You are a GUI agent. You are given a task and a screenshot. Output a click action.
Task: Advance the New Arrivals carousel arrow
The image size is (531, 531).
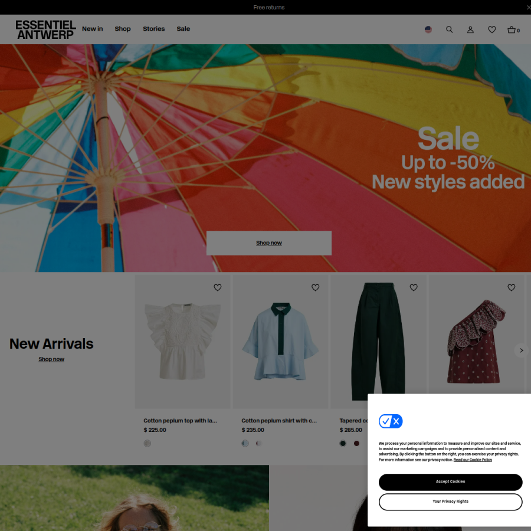pos(522,350)
